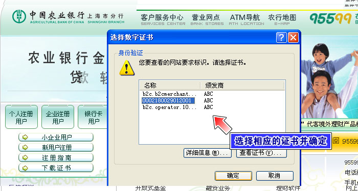
Task: Close the 选择数字证书 dialog
Action: [x=293, y=37]
